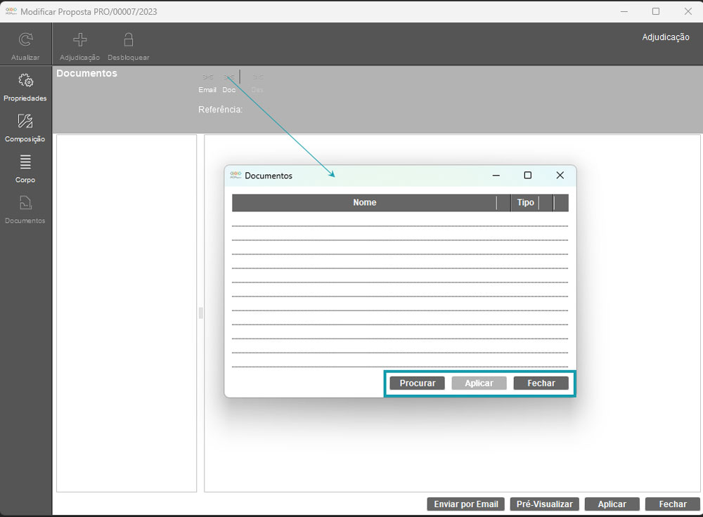Screen dimensions: 703x517
Task: Click Aplicar at the bottom of main window
Action: [612, 504]
